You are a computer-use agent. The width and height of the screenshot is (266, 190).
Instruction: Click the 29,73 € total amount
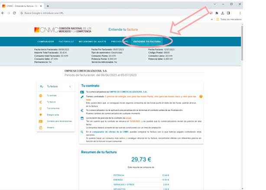[141, 160]
